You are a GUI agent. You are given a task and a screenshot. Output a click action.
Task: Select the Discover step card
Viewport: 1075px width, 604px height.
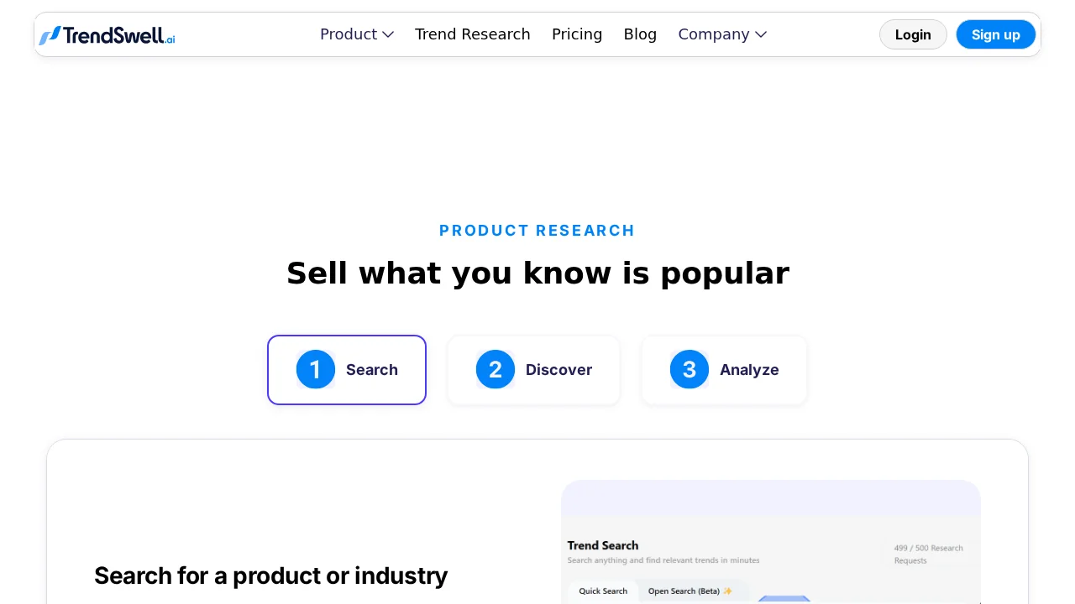533,369
